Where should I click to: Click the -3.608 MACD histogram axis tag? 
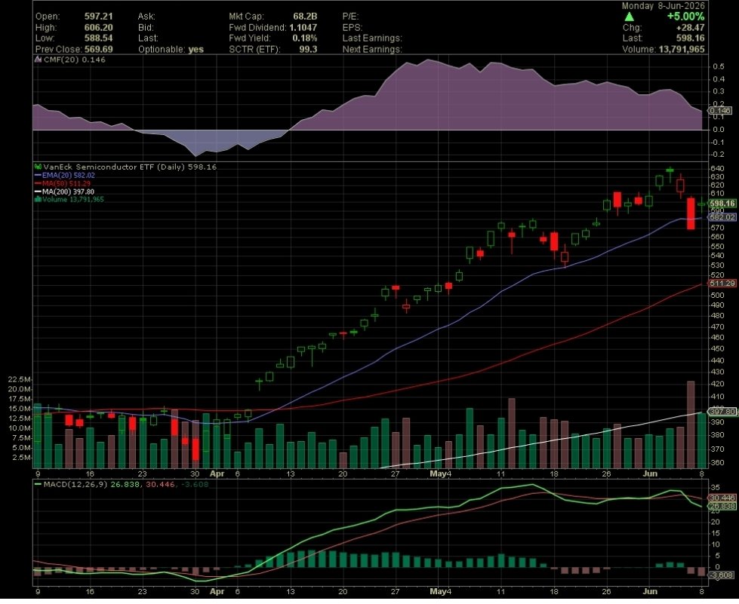tap(722, 575)
